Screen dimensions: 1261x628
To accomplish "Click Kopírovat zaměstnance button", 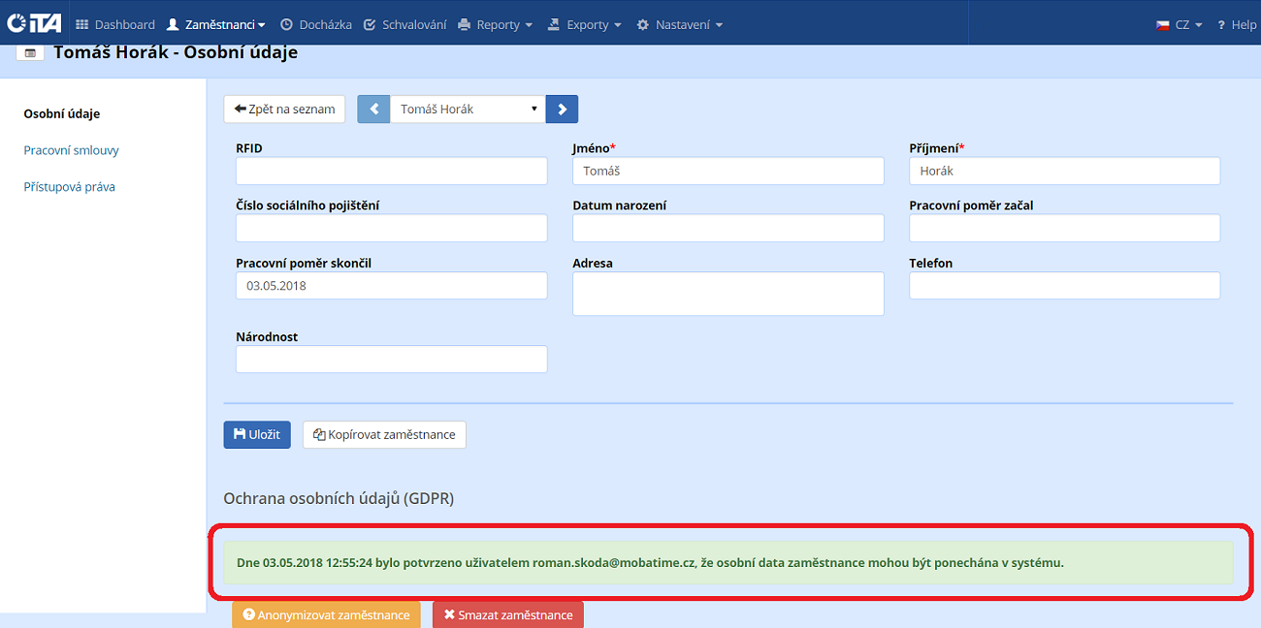I will [384, 435].
